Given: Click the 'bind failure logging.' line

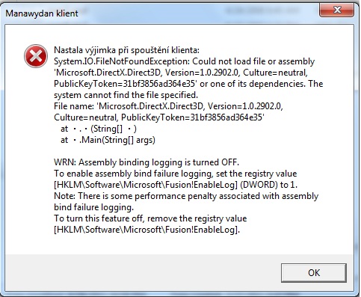Looking at the screenshot, I should [x=93, y=207].
